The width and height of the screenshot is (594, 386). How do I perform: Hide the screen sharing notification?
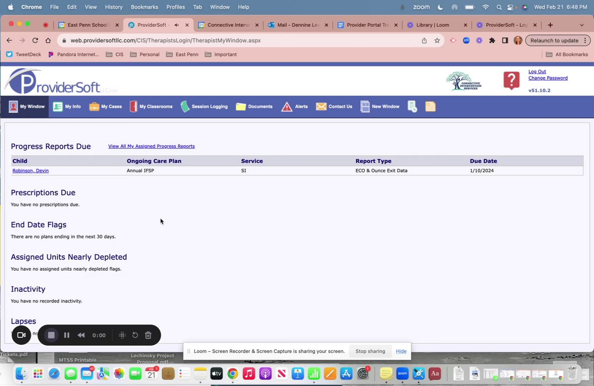pyautogui.click(x=401, y=351)
